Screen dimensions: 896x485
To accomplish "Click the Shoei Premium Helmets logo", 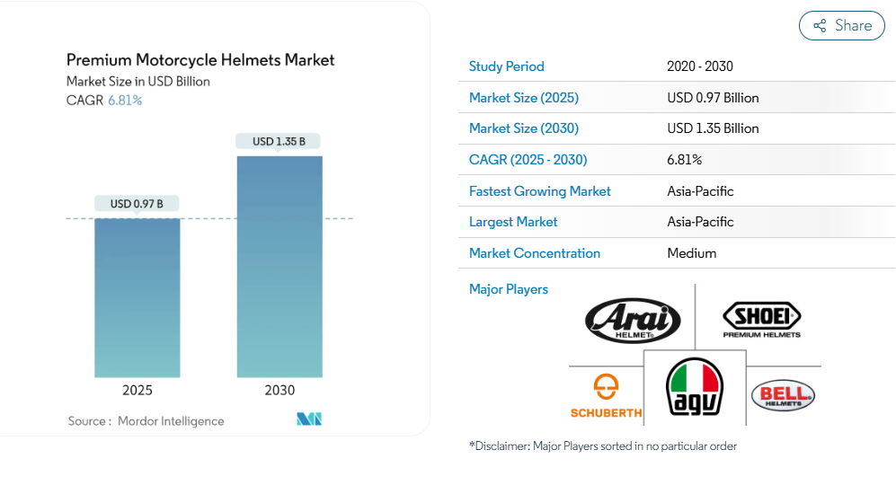I will [761, 321].
